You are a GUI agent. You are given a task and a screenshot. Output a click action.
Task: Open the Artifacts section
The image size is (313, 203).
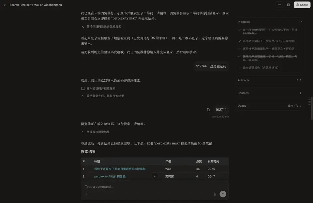click(270, 80)
